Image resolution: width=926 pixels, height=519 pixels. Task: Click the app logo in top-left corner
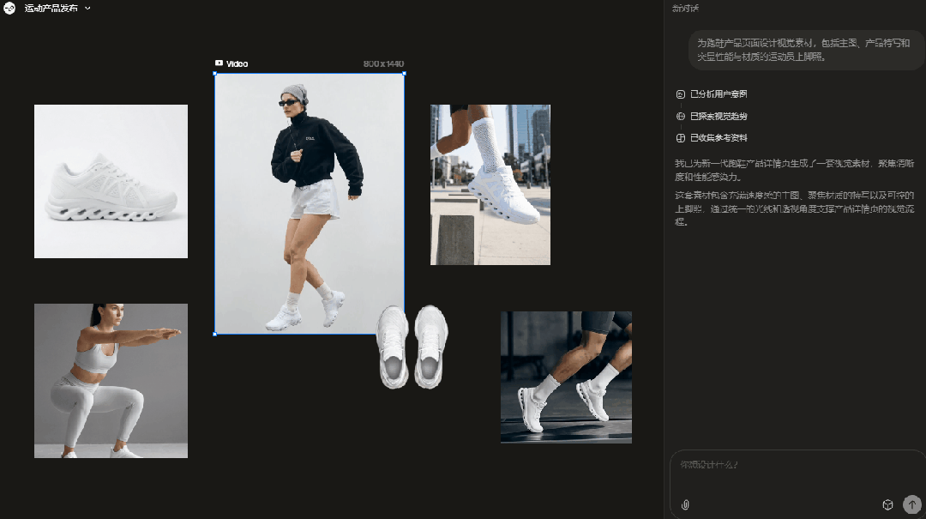pyautogui.click(x=9, y=8)
